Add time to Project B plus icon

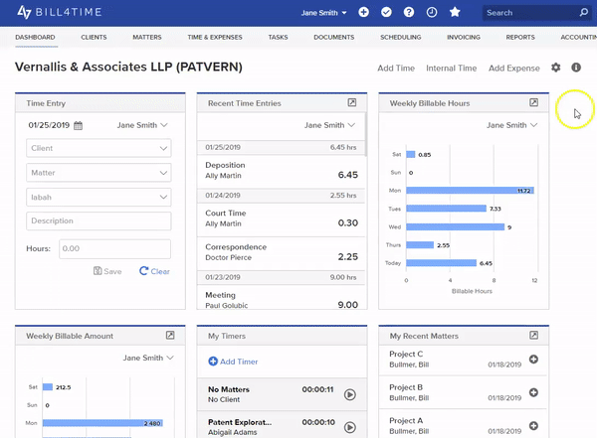coord(533,392)
